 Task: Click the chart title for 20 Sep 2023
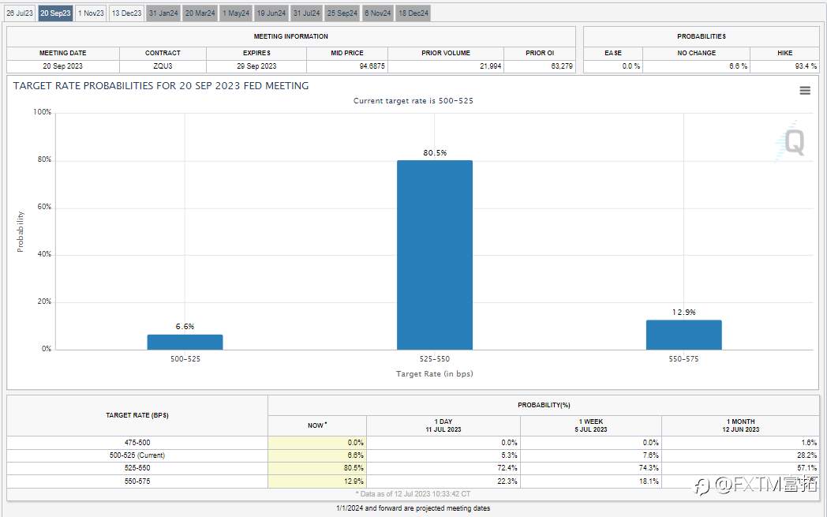[x=161, y=86]
